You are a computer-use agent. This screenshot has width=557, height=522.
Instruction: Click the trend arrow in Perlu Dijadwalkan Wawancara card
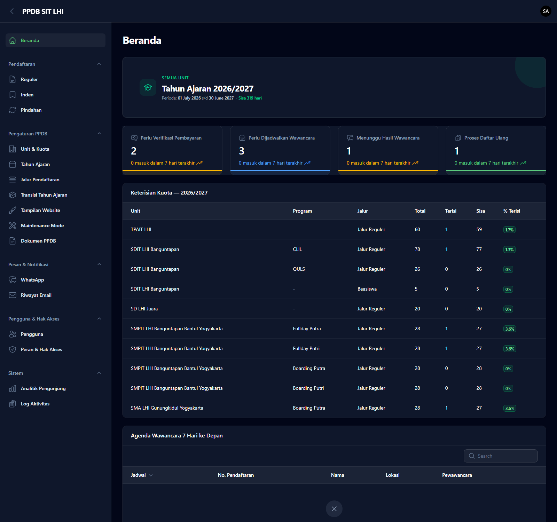click(307, 163)
